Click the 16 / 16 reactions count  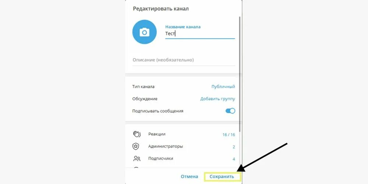click(x=229, y=135)
